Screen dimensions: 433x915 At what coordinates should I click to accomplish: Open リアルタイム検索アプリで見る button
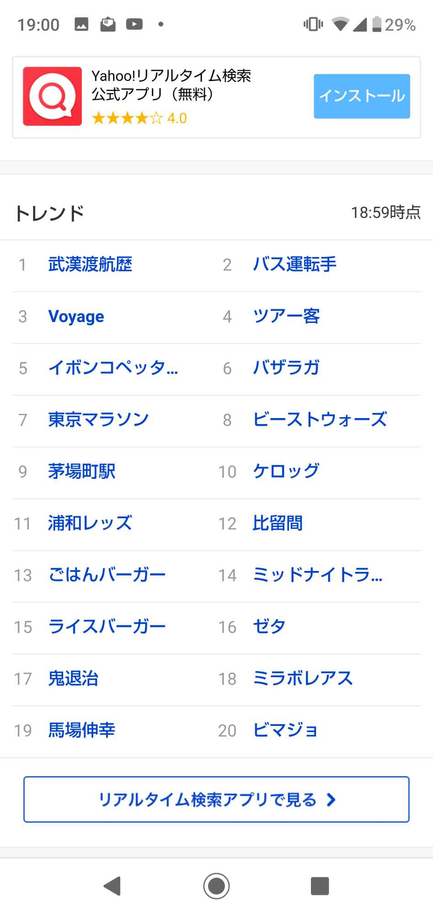(x=216, y=799)
